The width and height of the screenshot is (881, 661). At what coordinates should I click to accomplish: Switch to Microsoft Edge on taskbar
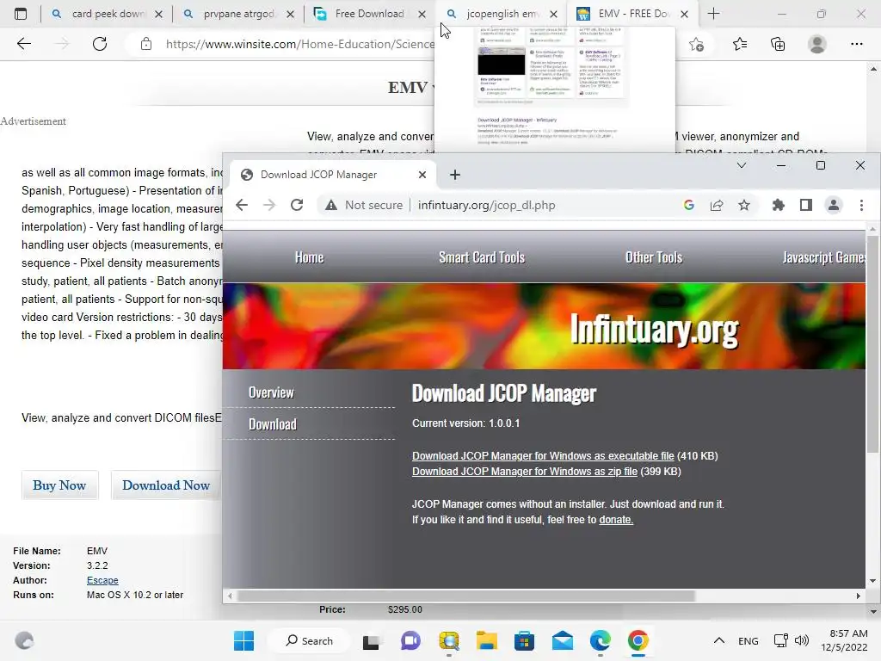tap(600, 640)
